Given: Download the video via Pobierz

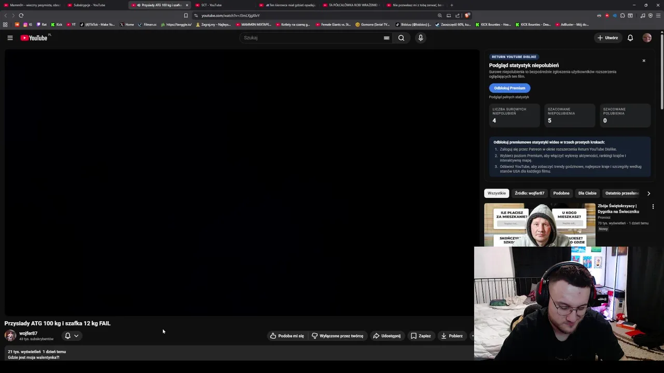Looking at the screenshot, I should (452, 336).
